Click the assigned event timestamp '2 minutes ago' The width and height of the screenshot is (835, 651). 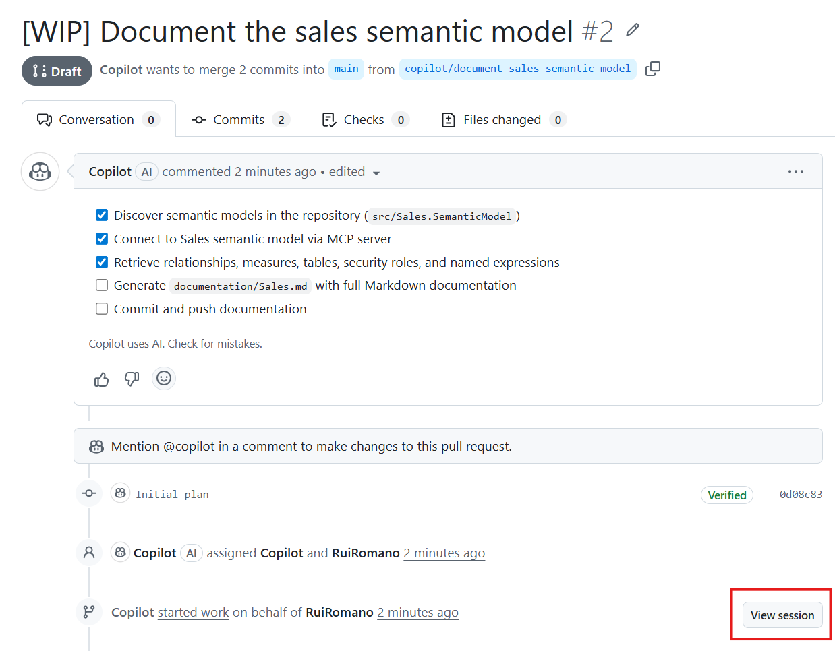(444, 553)
